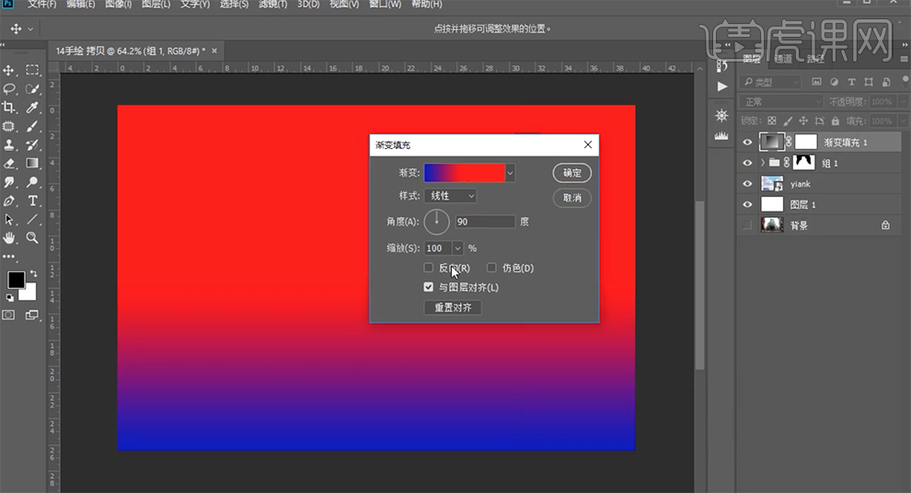Lock position move icon in Layers panel
The width and height of the screenshot is (911, 493).
803,120
